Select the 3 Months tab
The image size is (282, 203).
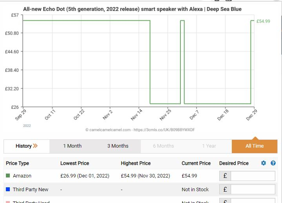click(x=118, y=146)
